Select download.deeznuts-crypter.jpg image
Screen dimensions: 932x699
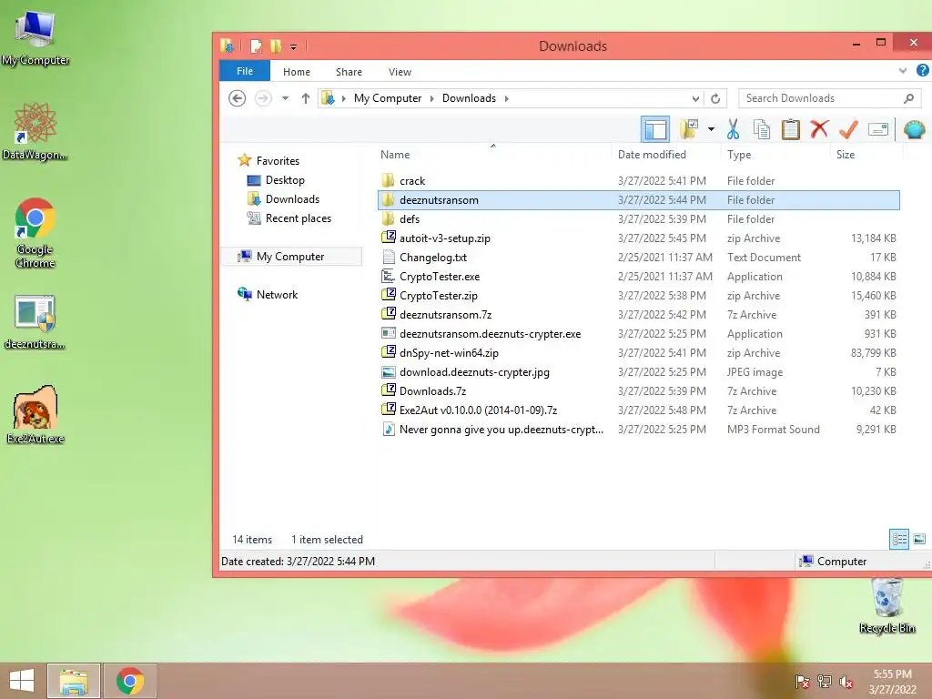pyautogui.click(x=638, y=372)
